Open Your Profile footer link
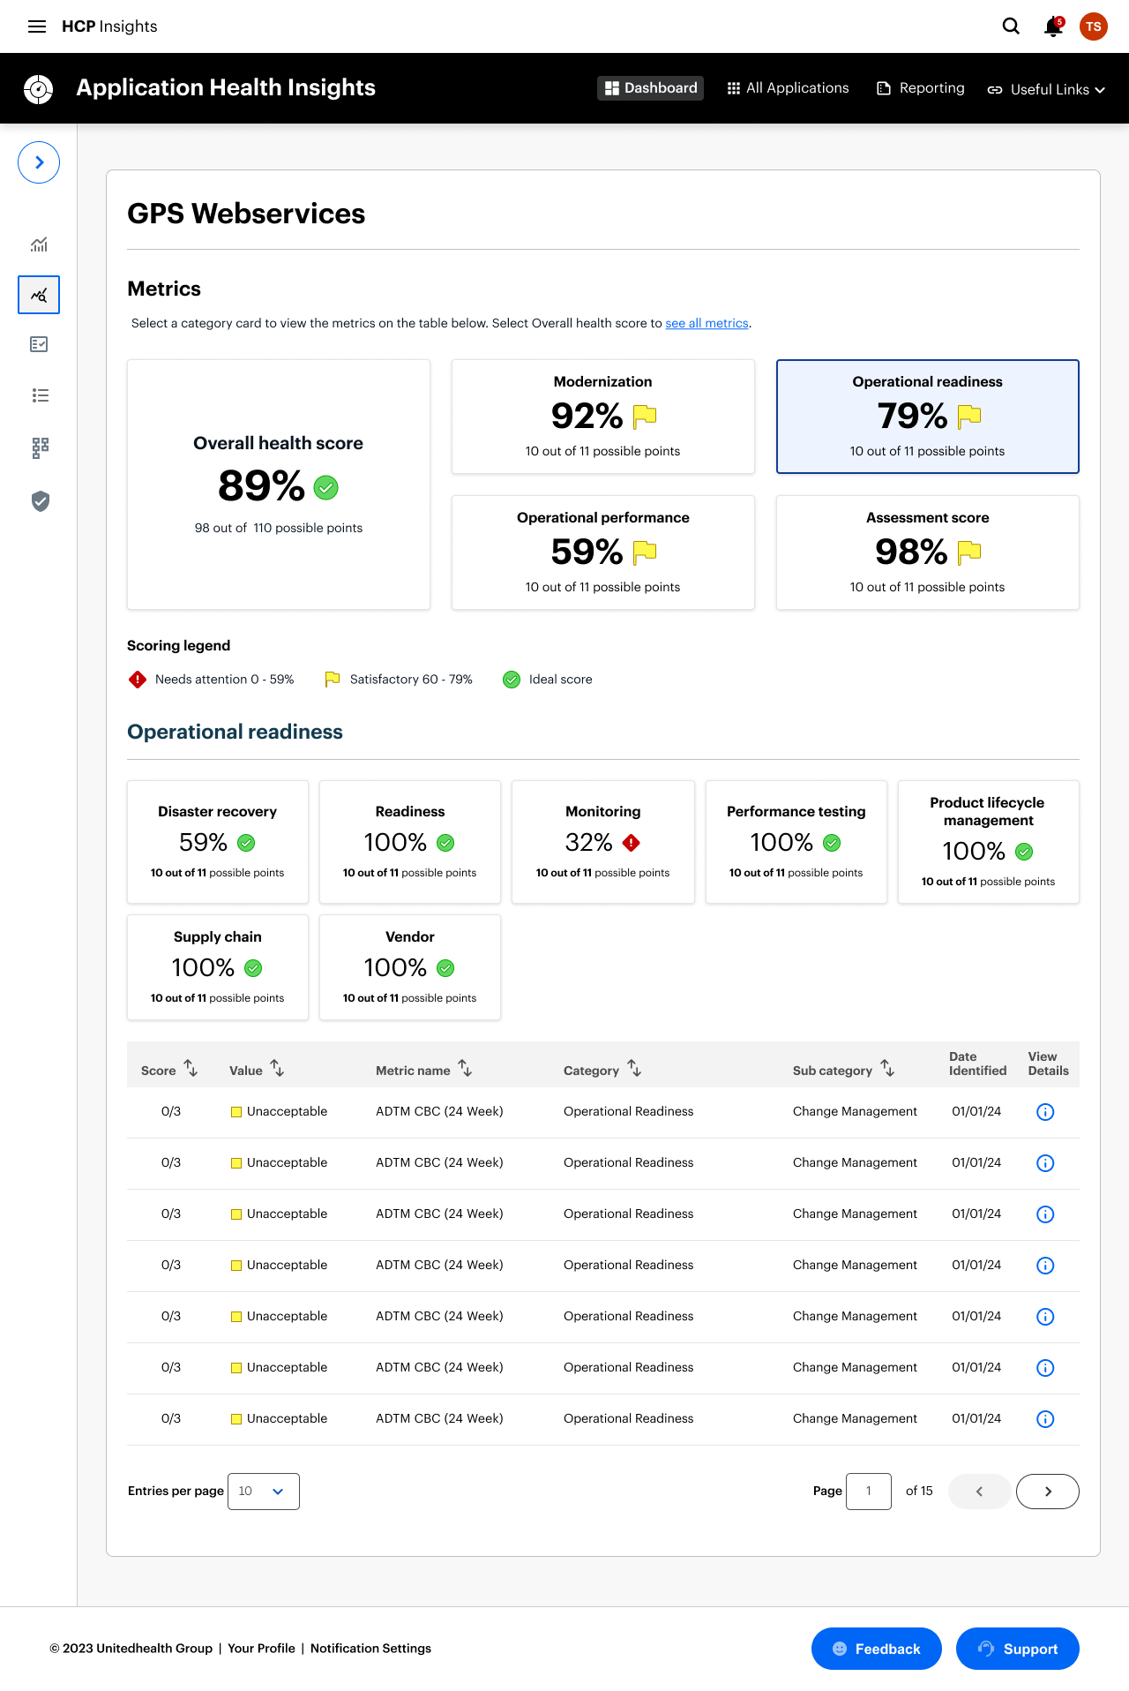The width and height of the screenshot is (1129, 1691). [261, 1649]
